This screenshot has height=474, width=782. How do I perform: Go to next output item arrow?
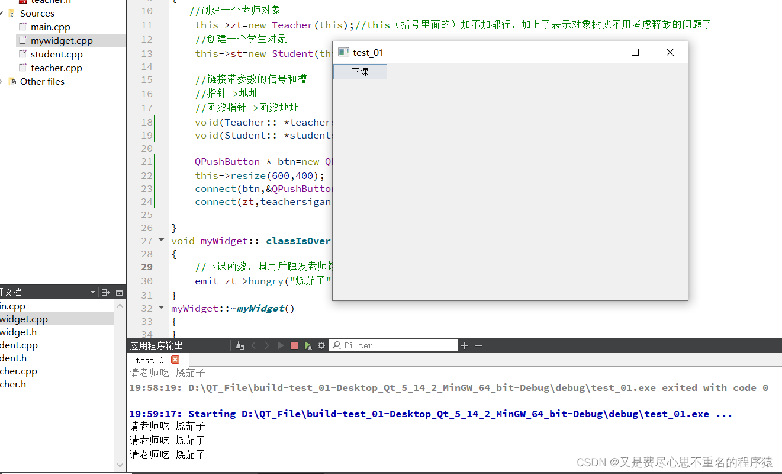click(266, 345)
